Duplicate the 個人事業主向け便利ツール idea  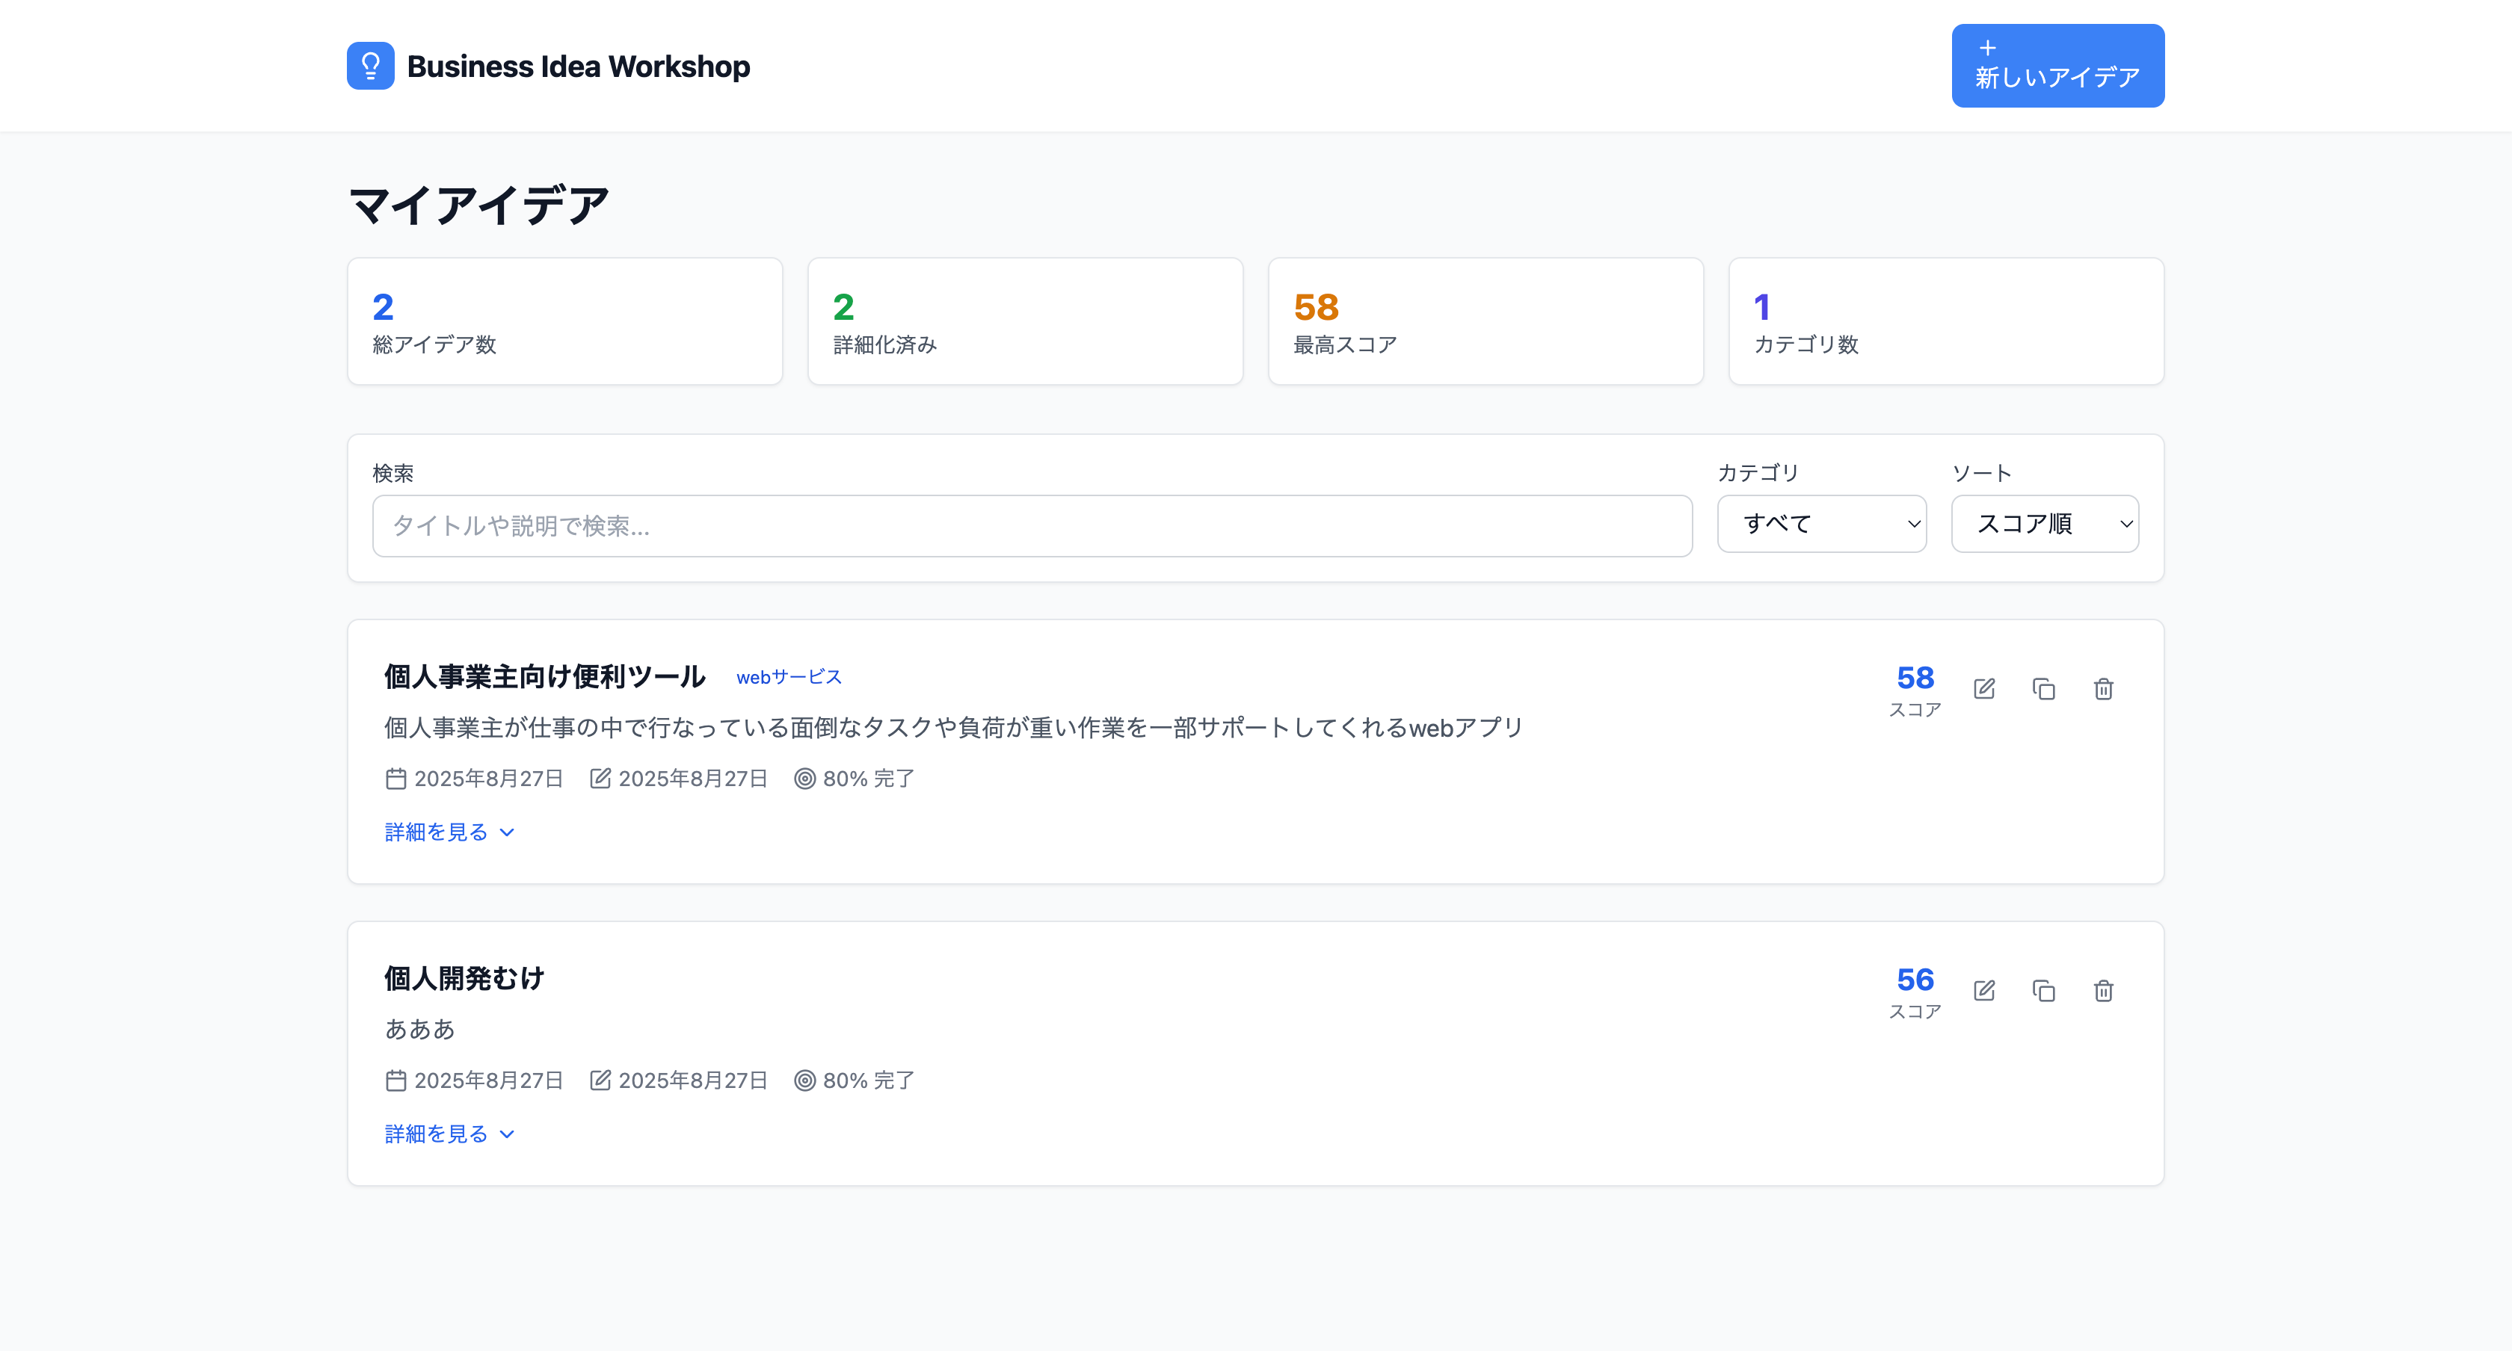(2043, 689)
